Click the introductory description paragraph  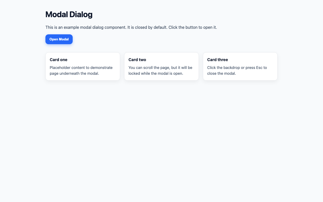[131, 27]
